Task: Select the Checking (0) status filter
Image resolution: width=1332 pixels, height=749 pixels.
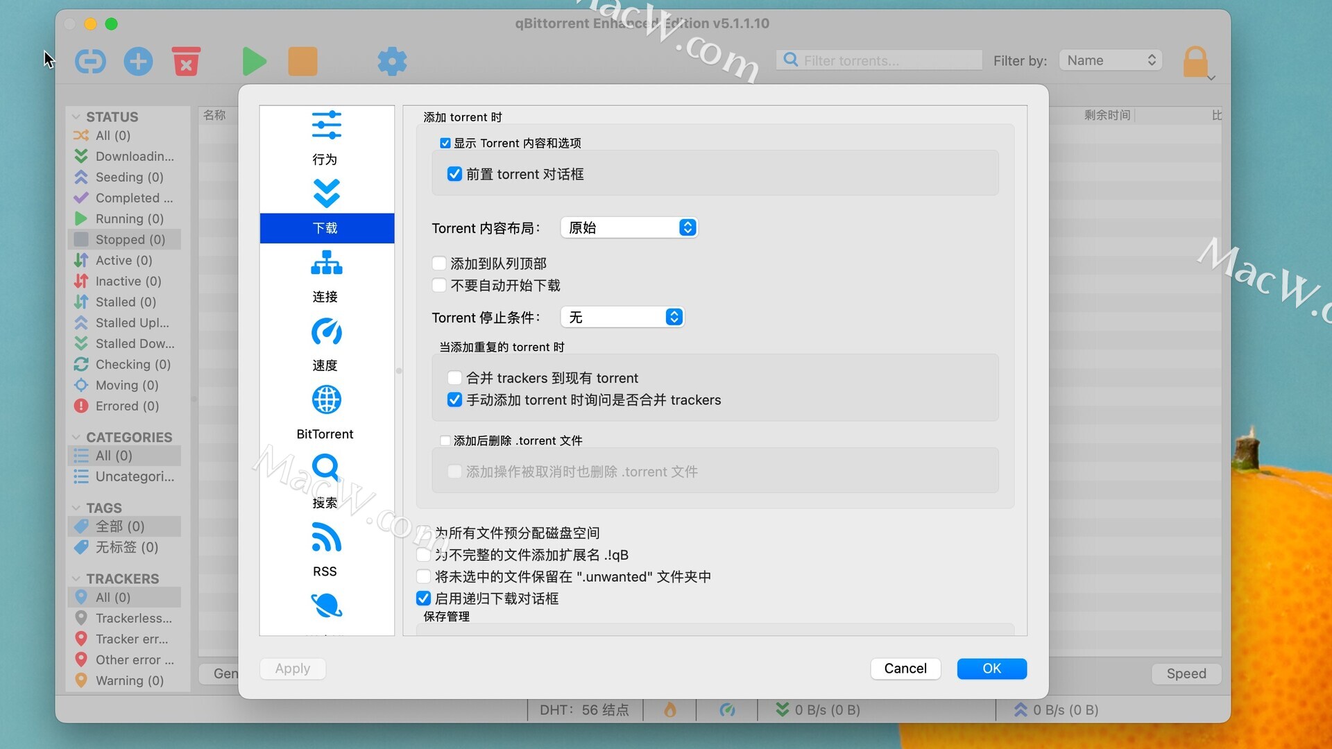Action: (124, 364)
